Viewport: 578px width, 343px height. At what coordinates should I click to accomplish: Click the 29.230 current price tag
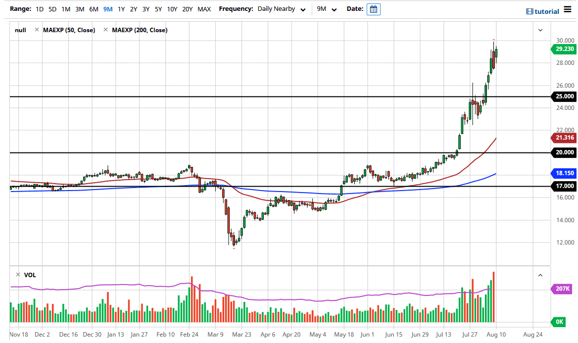click(x=564, y=49)
